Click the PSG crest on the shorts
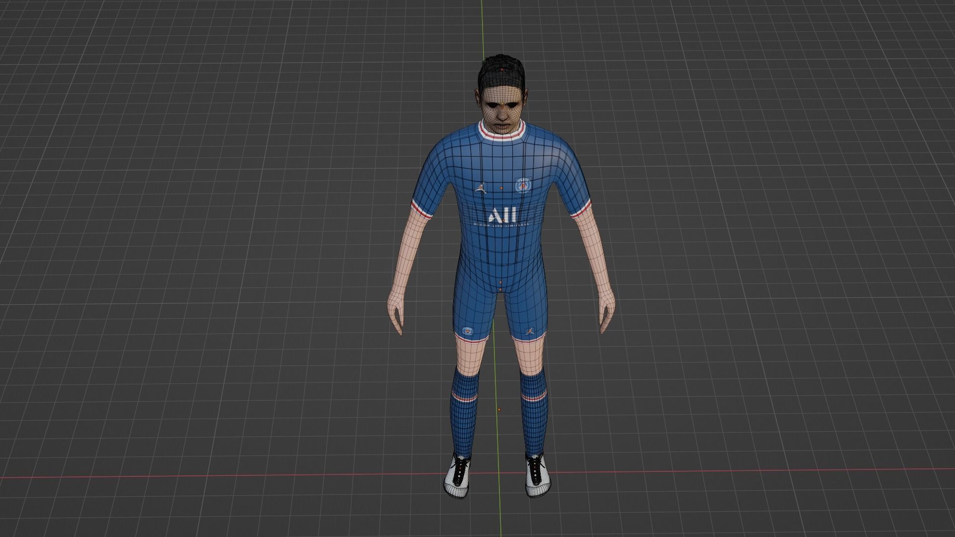The image size is (955, 537). pos(468,330)
